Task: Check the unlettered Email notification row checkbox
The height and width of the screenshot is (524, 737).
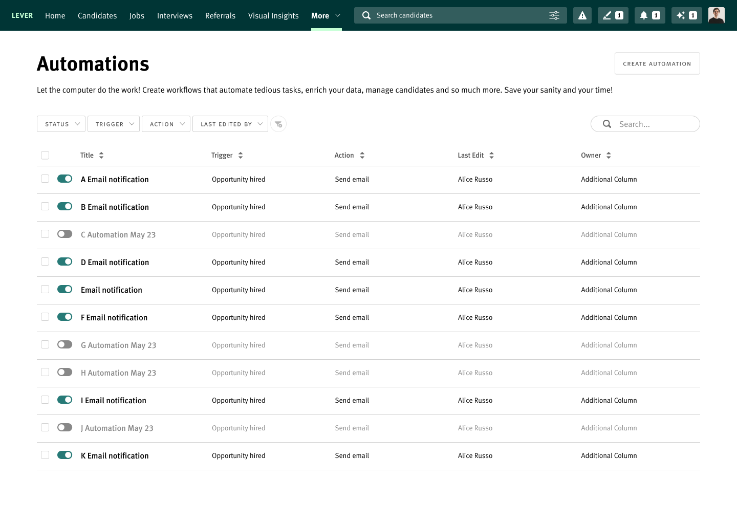Action: coord(45,289)
